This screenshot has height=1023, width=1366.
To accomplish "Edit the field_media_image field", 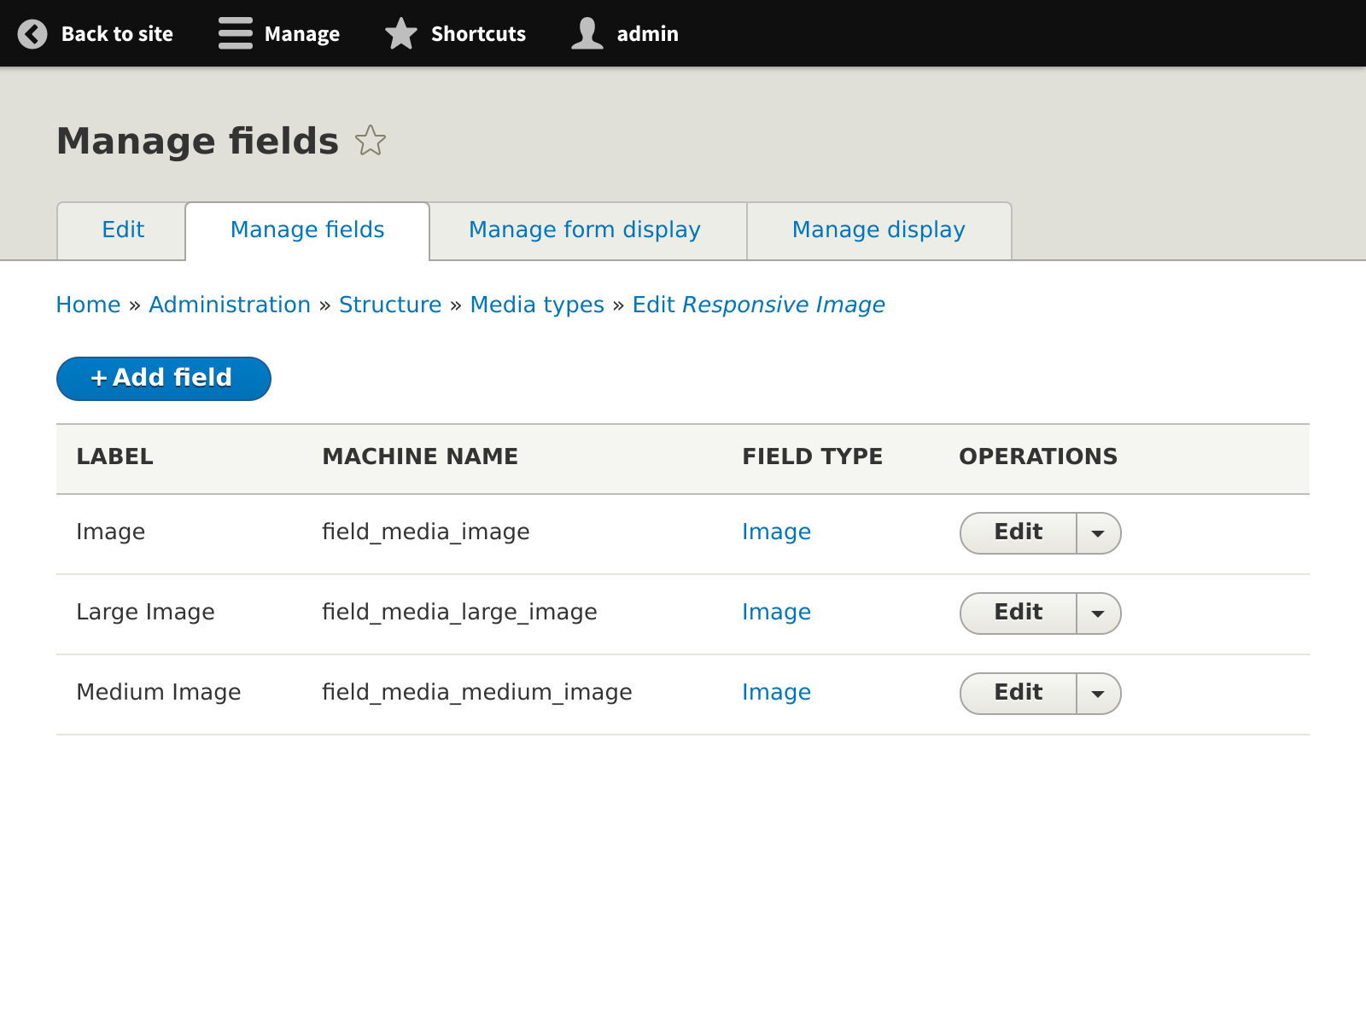I will tap(1016, 532).
